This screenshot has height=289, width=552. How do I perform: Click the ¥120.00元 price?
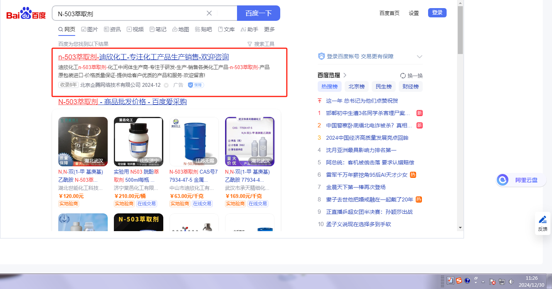point(71,196)
